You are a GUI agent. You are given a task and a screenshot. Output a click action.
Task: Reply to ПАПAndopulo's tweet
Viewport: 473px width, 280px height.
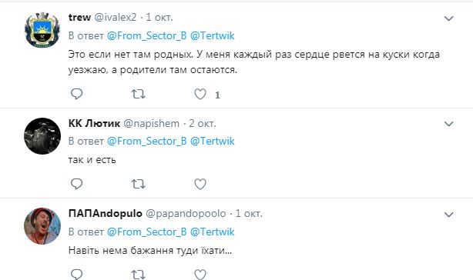[76, 274]
